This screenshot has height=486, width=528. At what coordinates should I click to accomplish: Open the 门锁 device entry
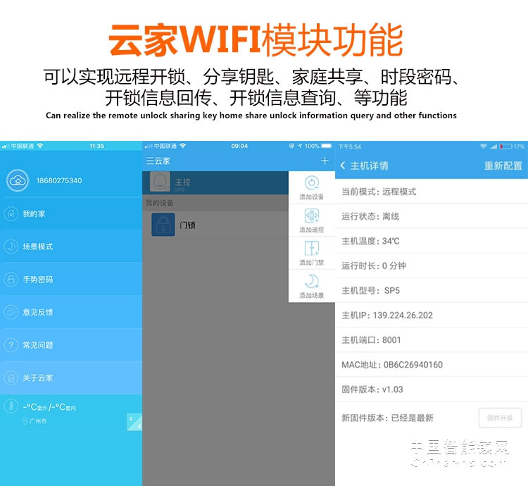pos(215,225)
